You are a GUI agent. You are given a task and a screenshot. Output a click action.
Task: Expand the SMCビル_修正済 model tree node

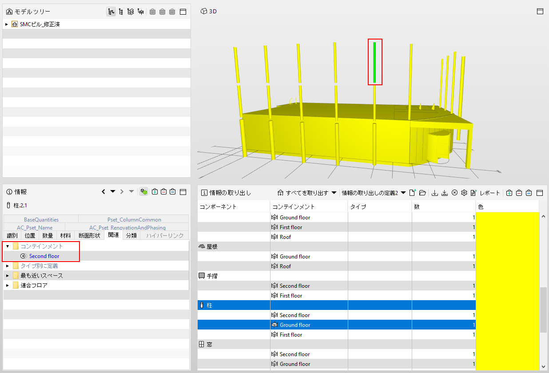(x=6, y=24)
